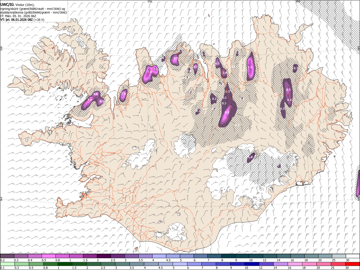Click the snow legend white swatch at 30

353,256
